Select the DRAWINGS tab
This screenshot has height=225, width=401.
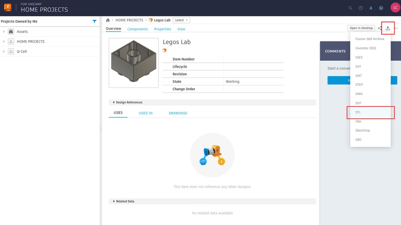(x=178, y=113)
